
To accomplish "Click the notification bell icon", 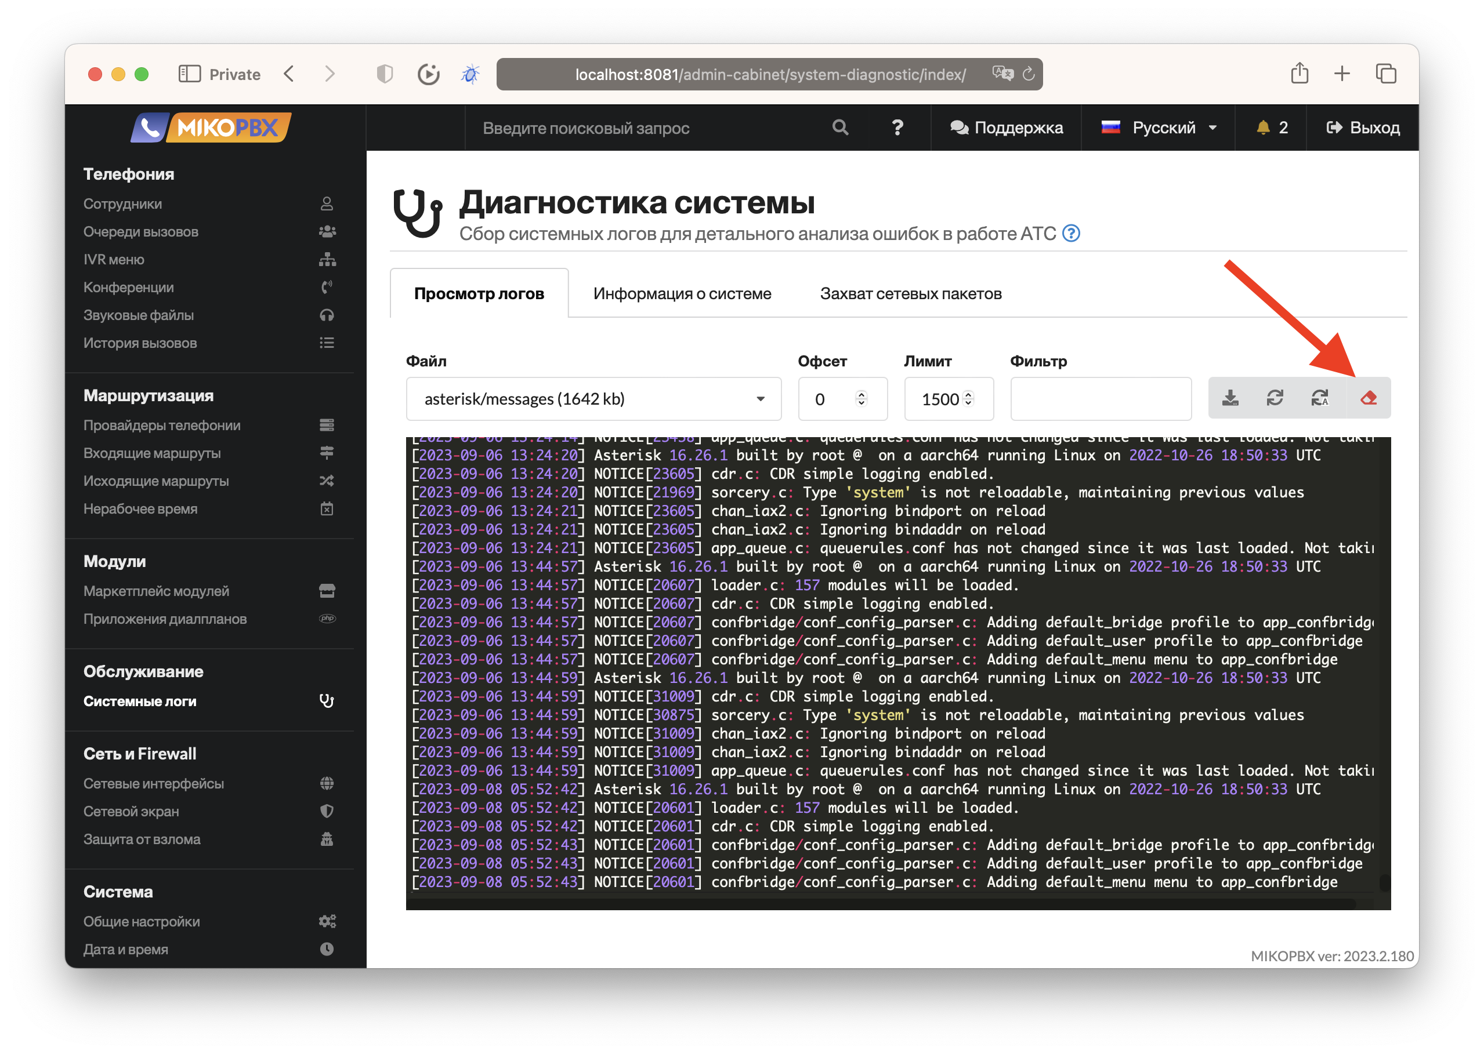I will [x=1262, y=128].
